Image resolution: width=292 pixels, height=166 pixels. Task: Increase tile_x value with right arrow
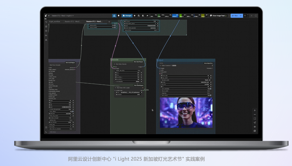click(141, 73)
